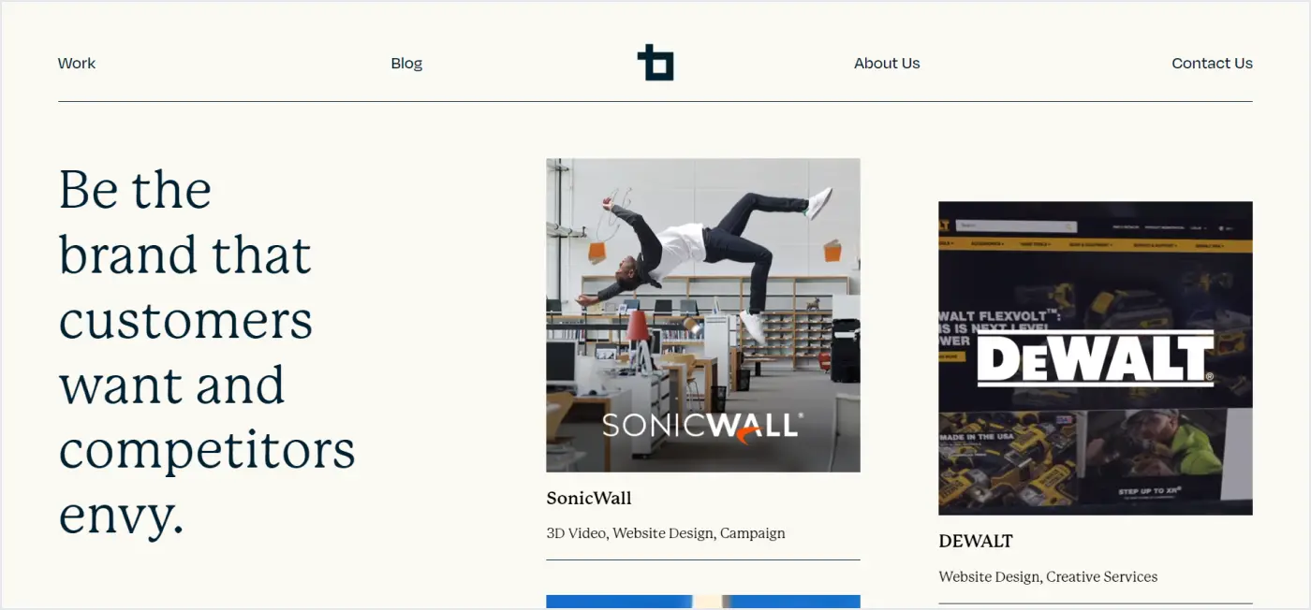The height and width of the screenshot is (610, 1311).
Task: Open the DEWALT project image
Action: click(1096, 358)
